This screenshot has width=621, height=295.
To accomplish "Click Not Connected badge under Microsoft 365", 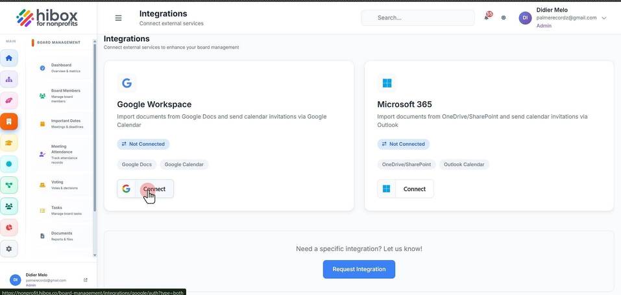I will tap(403, 144).
